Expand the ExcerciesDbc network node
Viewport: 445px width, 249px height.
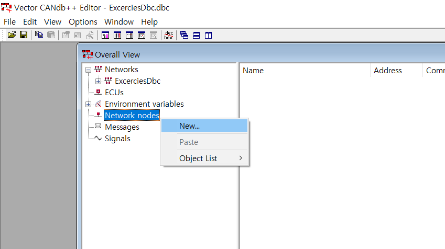tap(98, 81)
